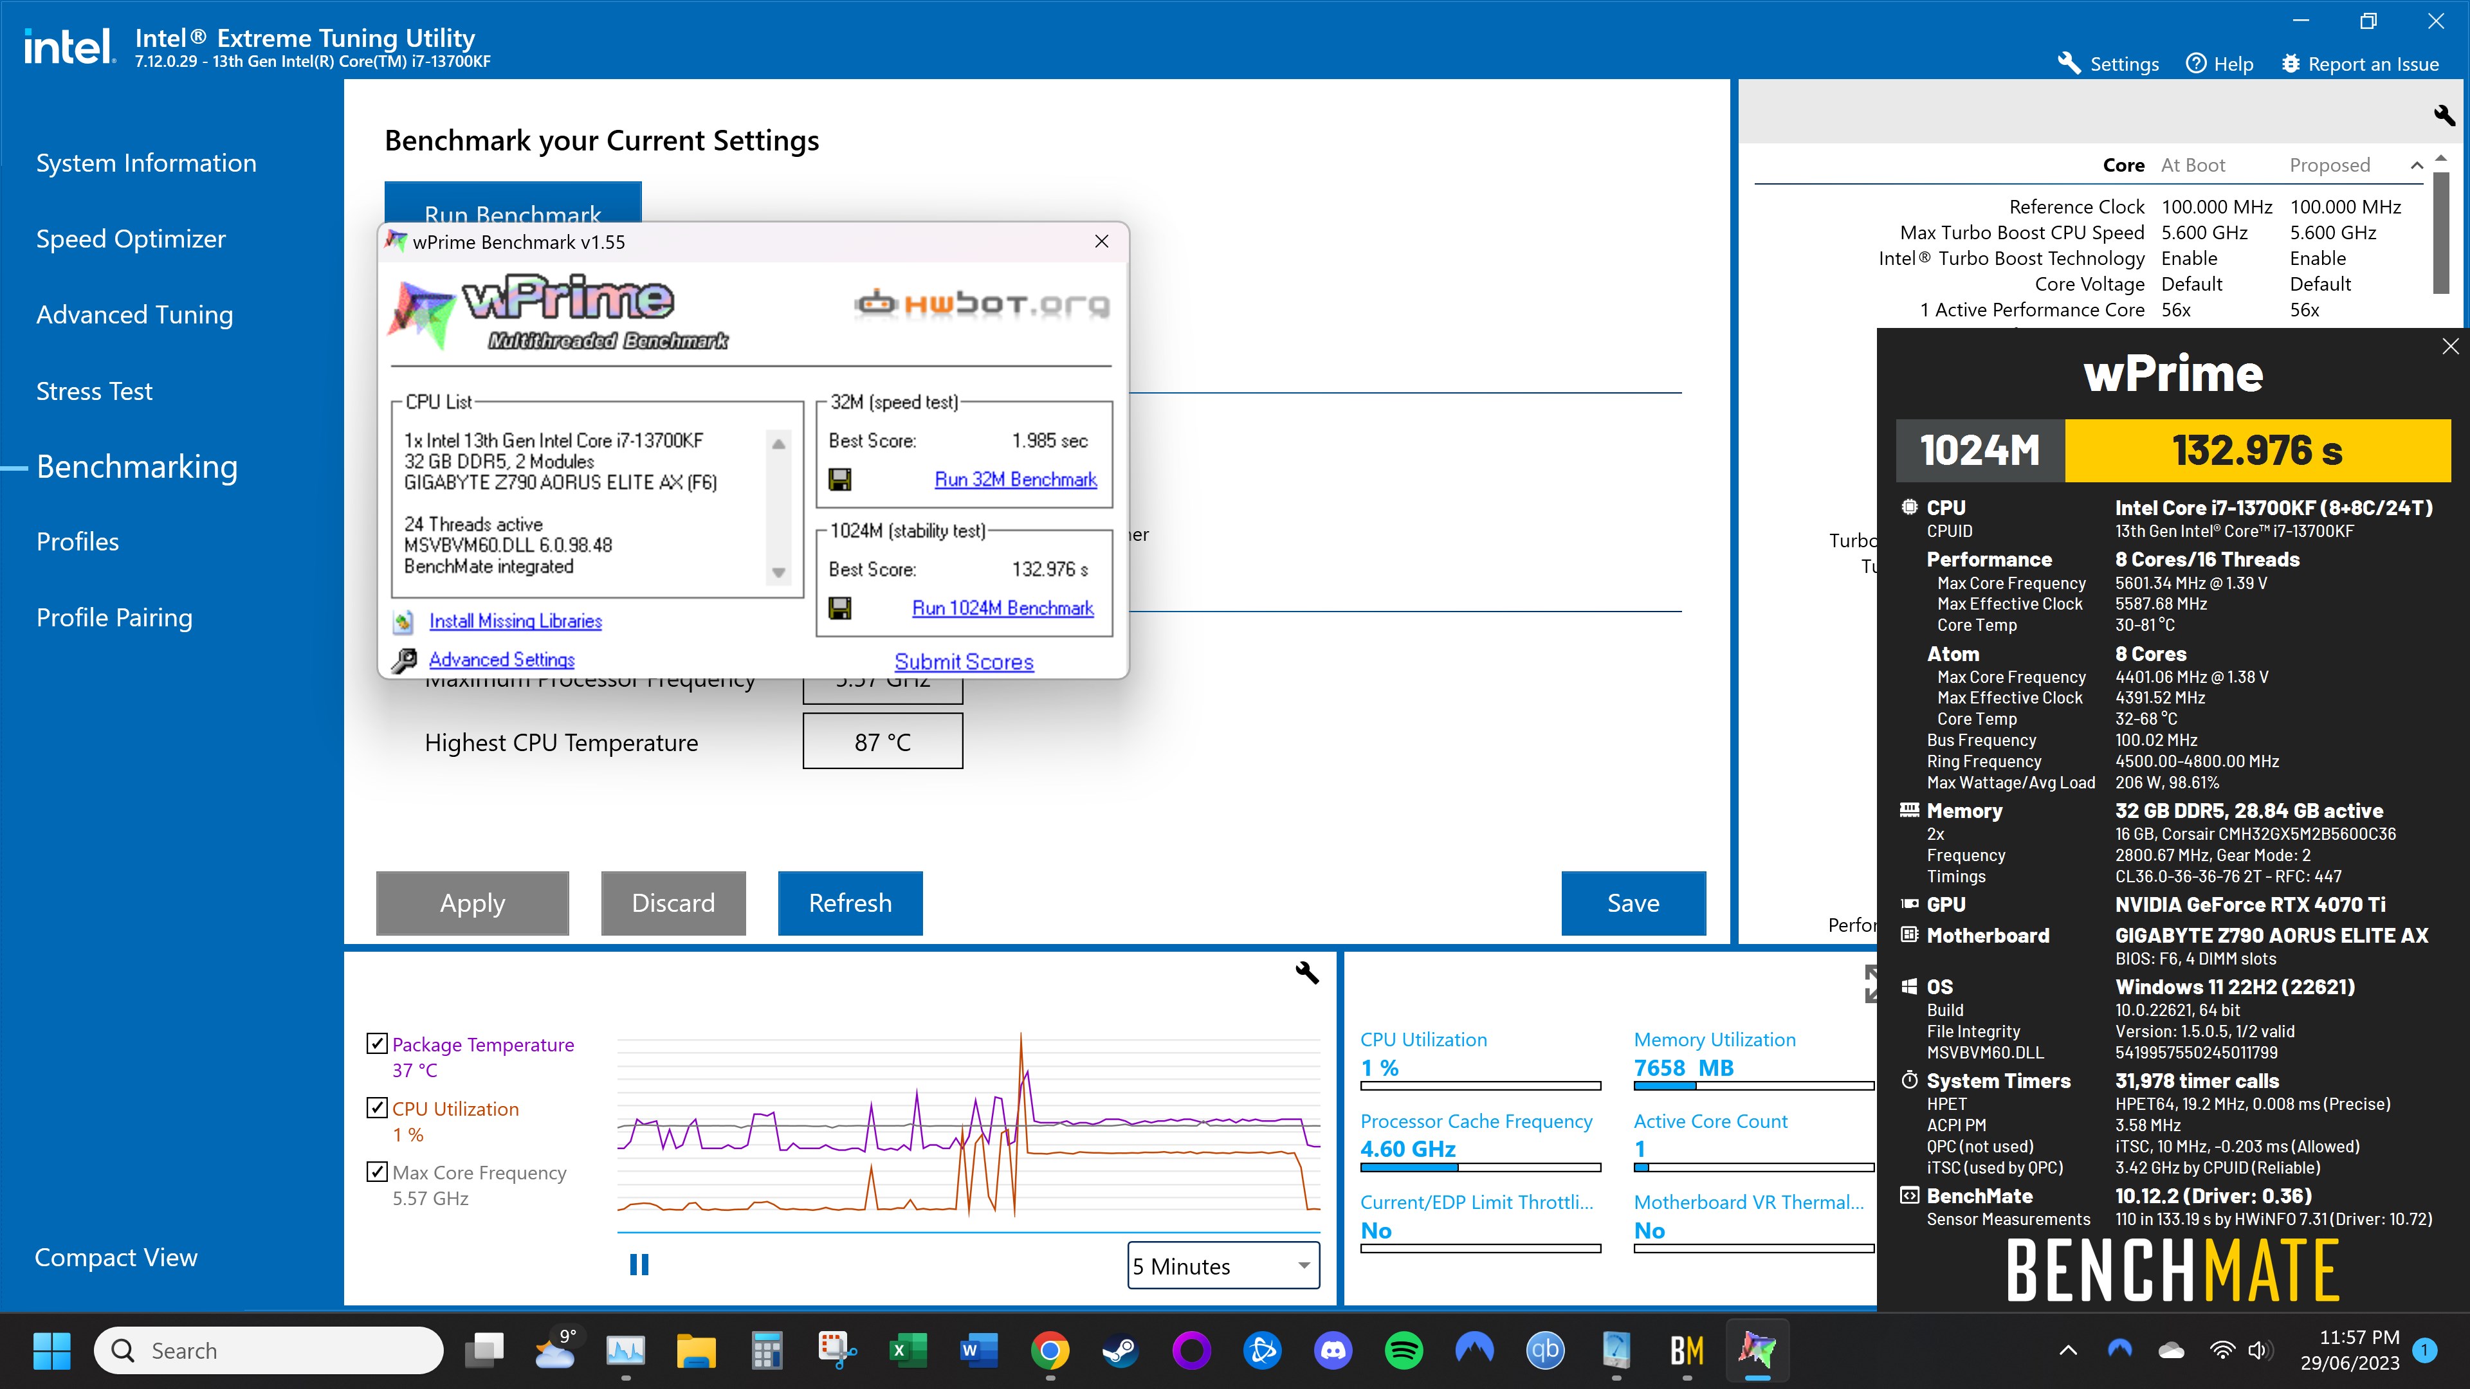Open Google Chrome from the taskbar
This screenshot has width=2470, height=1389.
(x=1050, y=1350)
